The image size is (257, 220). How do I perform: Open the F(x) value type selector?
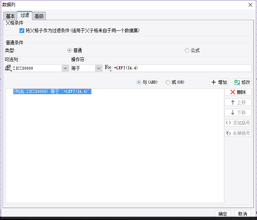pos(108,68)
